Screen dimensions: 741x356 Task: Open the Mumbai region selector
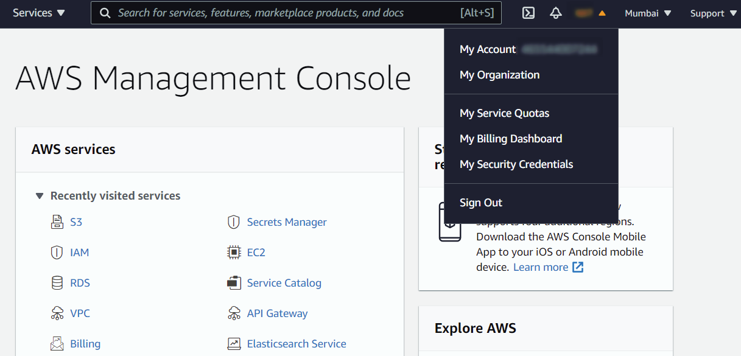(648, 13)
